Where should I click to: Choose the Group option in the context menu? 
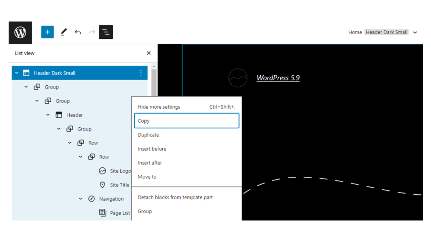pos(186,211)
